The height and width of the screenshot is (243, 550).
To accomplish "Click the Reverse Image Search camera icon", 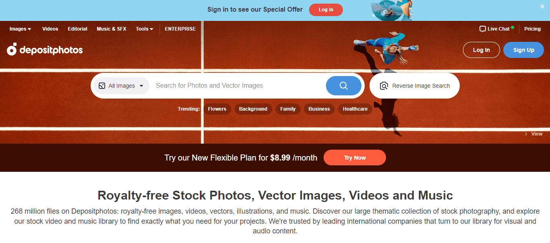I will (x=384, y=86).
